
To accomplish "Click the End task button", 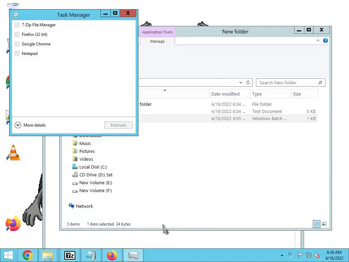I will click(x=118, y=125).
